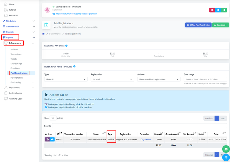Select Donations in the sidebar
Image resolution: width=230 pixels, height=162 pixels.
[15, 68]
